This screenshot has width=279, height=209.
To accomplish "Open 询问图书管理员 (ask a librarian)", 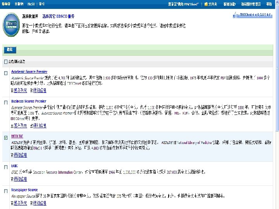I will click(x=251, y=4).
